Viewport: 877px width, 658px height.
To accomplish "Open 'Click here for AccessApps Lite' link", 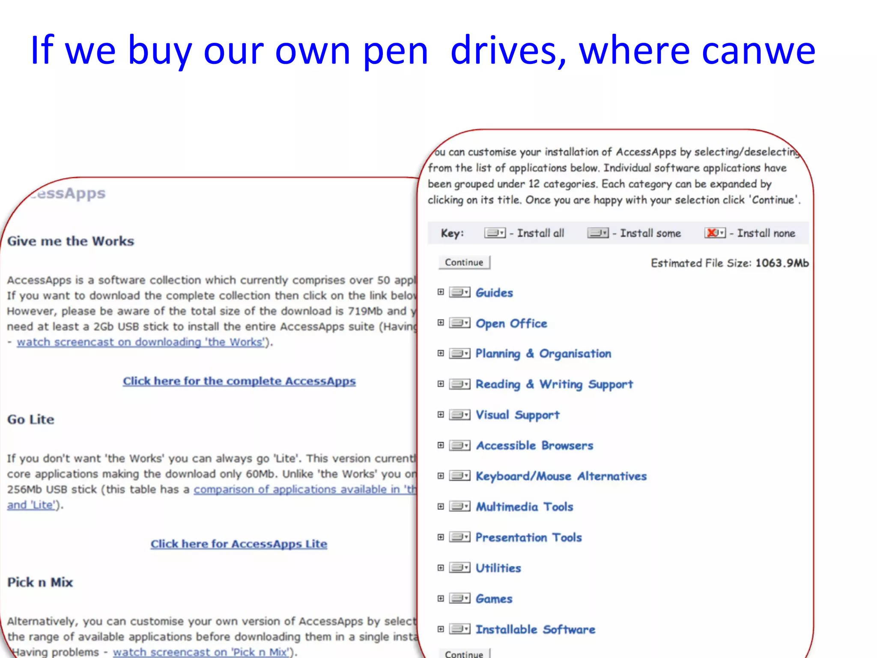I will [239, 544].
